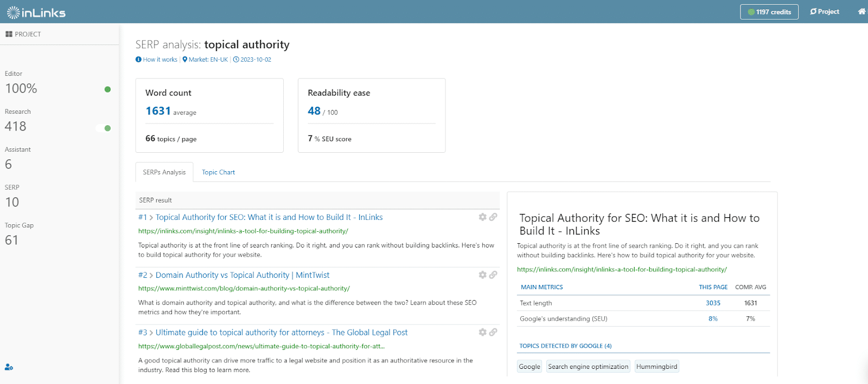Click the Hummingbird topic tag
Image resolution: width=868 pixels, height=384 pixels.
(656, 367)
